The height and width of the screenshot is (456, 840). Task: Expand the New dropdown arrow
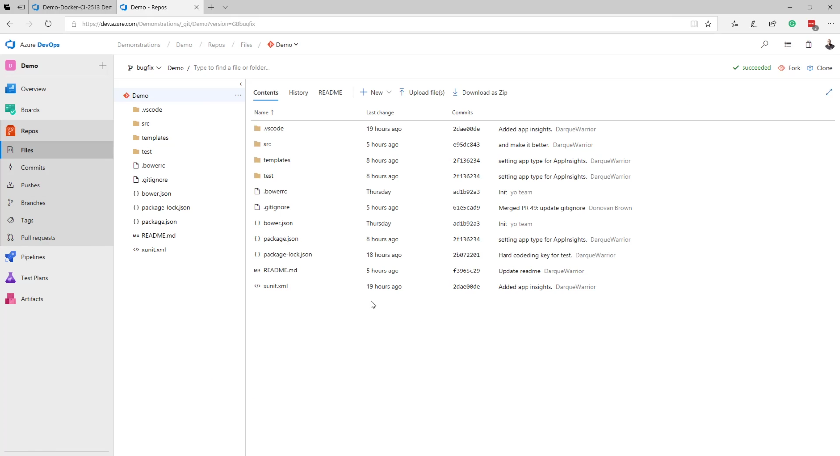tap(389, 92)
